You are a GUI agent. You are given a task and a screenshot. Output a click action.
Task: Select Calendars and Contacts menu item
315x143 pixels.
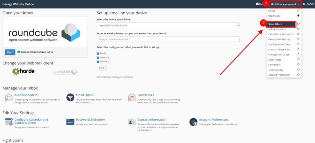(281, 34)
